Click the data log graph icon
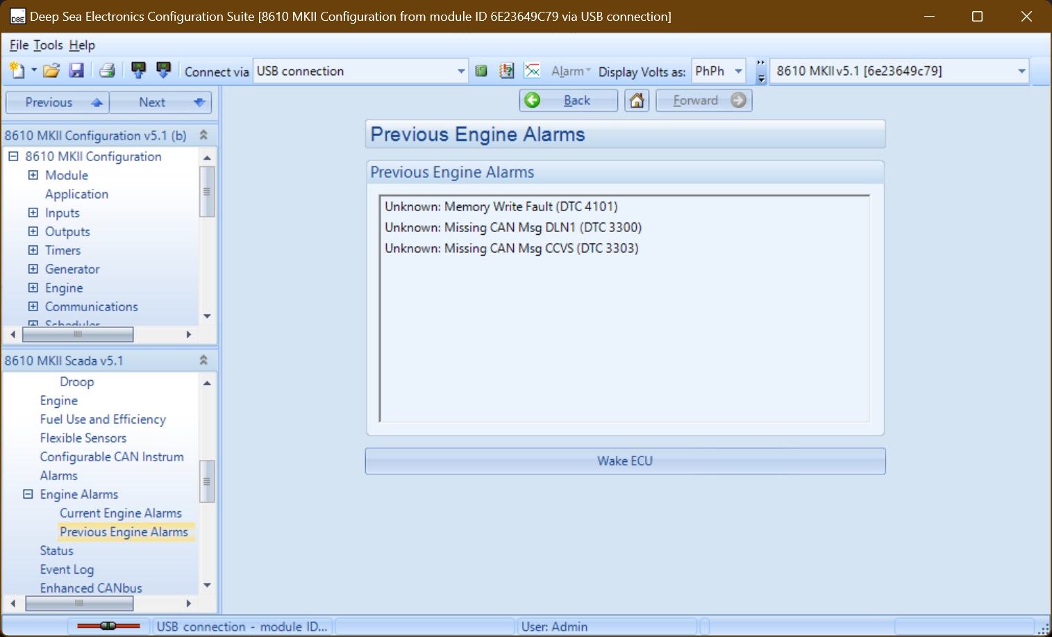 click(532, 71)
